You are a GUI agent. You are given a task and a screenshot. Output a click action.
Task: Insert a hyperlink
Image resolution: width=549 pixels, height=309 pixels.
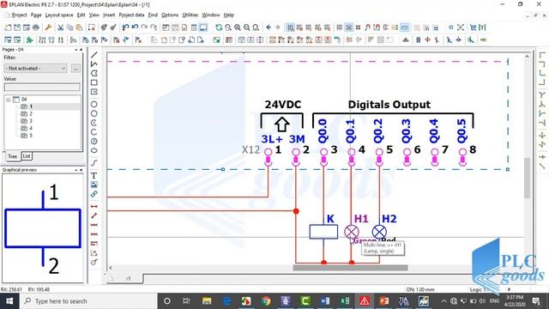94,194
